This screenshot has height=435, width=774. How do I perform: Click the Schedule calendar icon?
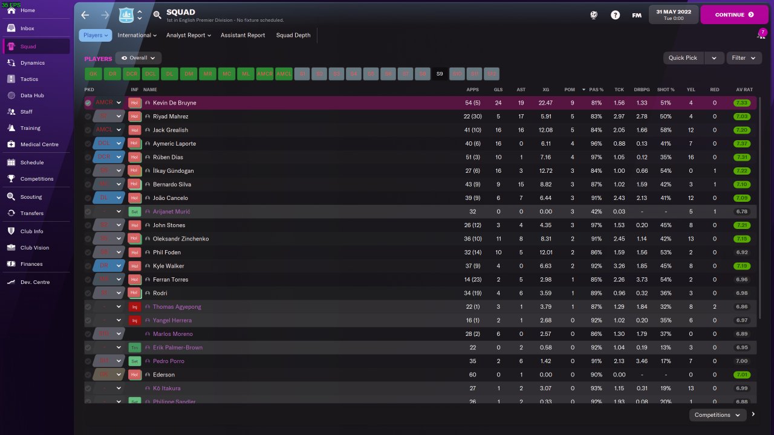[11, 163]
